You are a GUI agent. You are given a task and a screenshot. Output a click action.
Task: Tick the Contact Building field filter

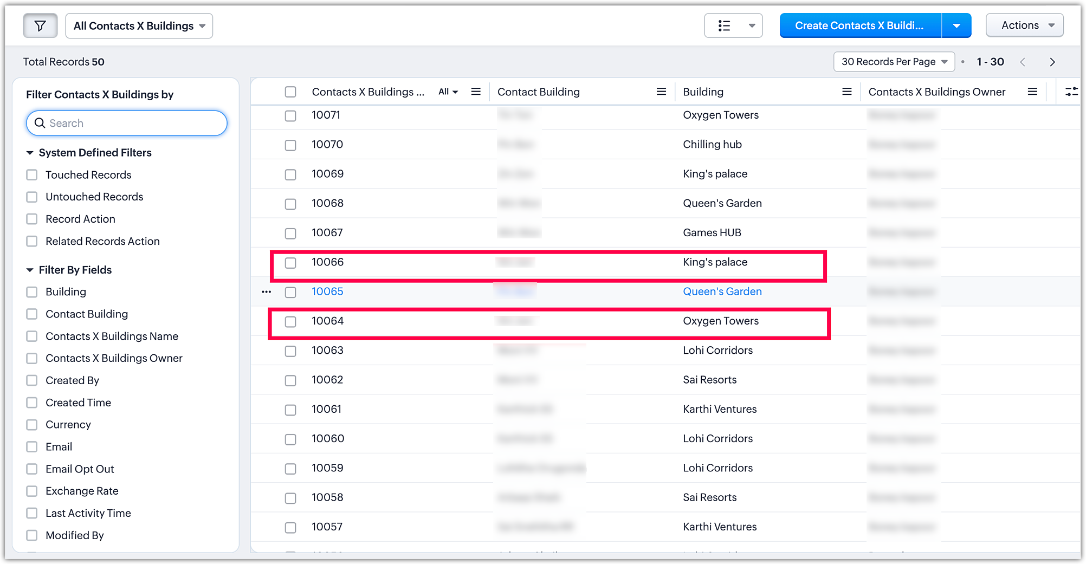coord(32,314)
